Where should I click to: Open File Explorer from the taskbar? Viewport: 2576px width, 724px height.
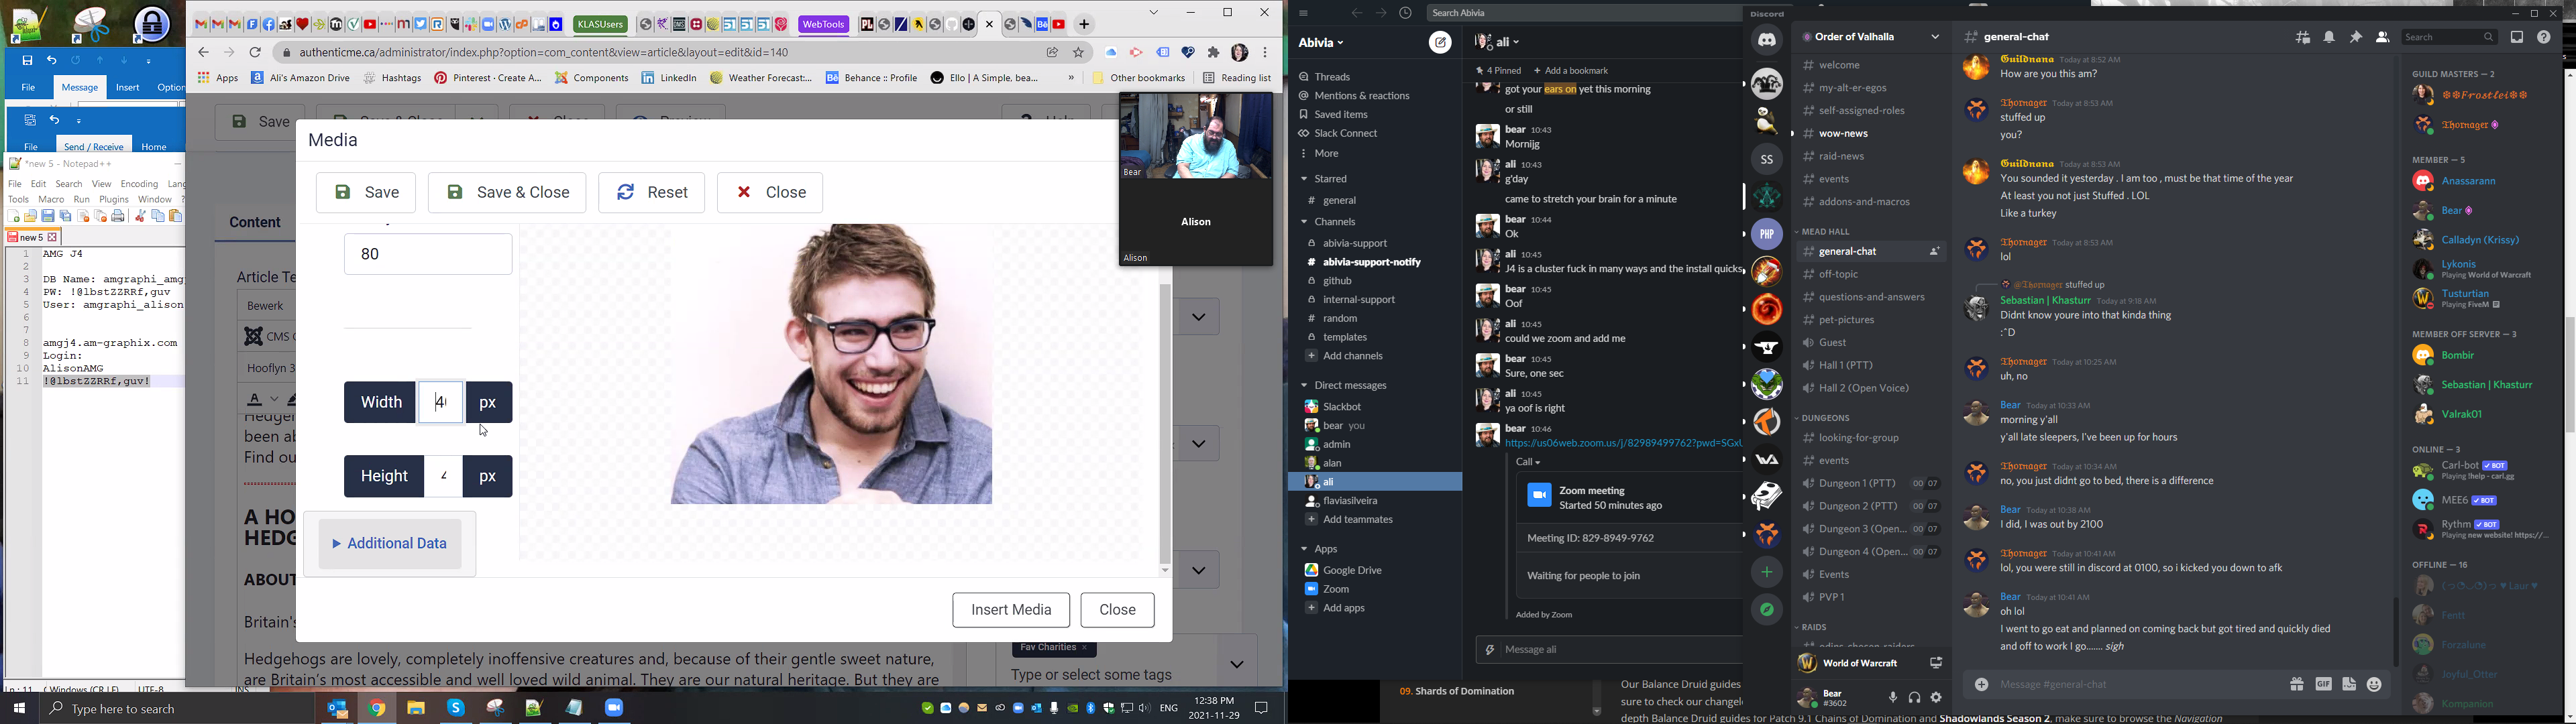(x=416, y=708)
